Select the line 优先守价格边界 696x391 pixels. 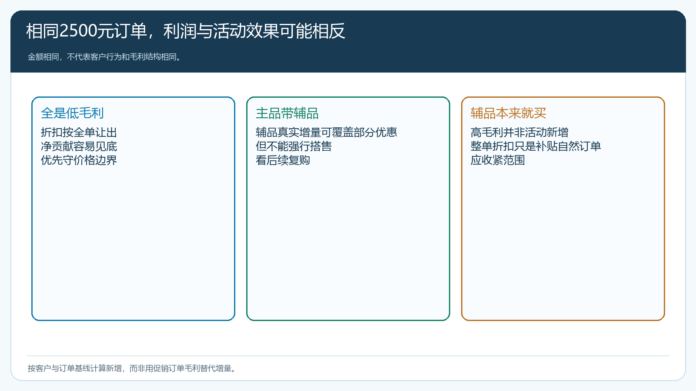click(x=79, y=160)
